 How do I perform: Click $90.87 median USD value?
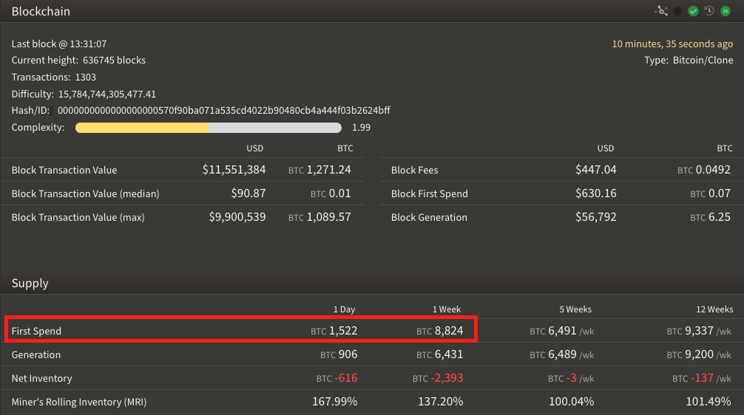pos(248,193)
